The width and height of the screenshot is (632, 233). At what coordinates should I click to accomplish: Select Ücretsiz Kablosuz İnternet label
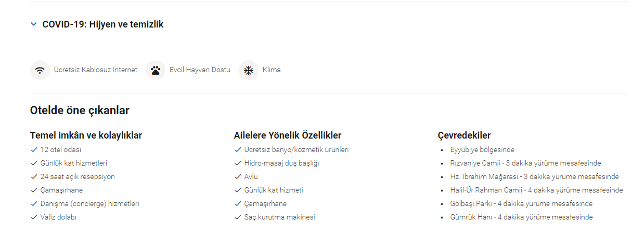[95, 70]
